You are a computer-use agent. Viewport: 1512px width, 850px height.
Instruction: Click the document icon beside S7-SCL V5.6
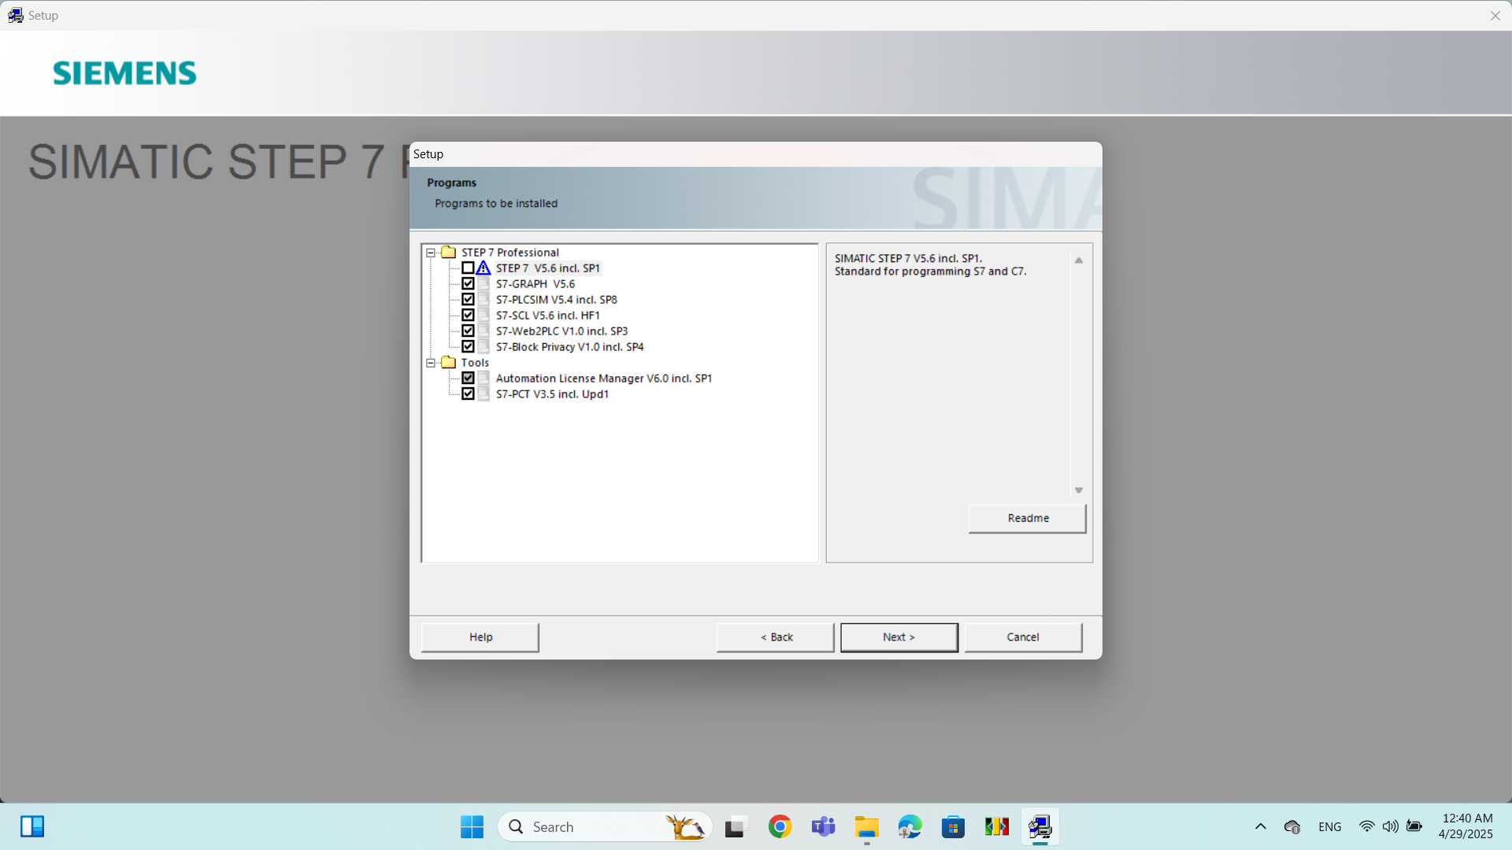tap(484, 316)
